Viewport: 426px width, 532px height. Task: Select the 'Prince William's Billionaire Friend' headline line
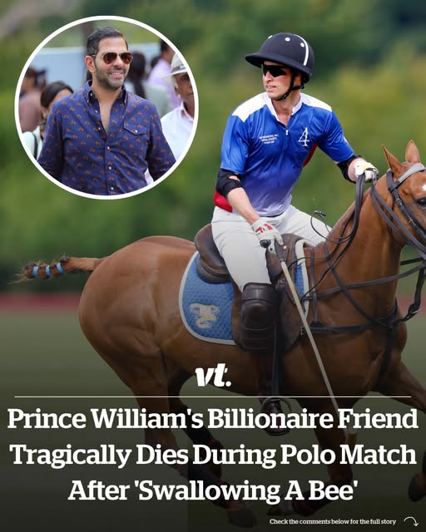pos(213,419)
